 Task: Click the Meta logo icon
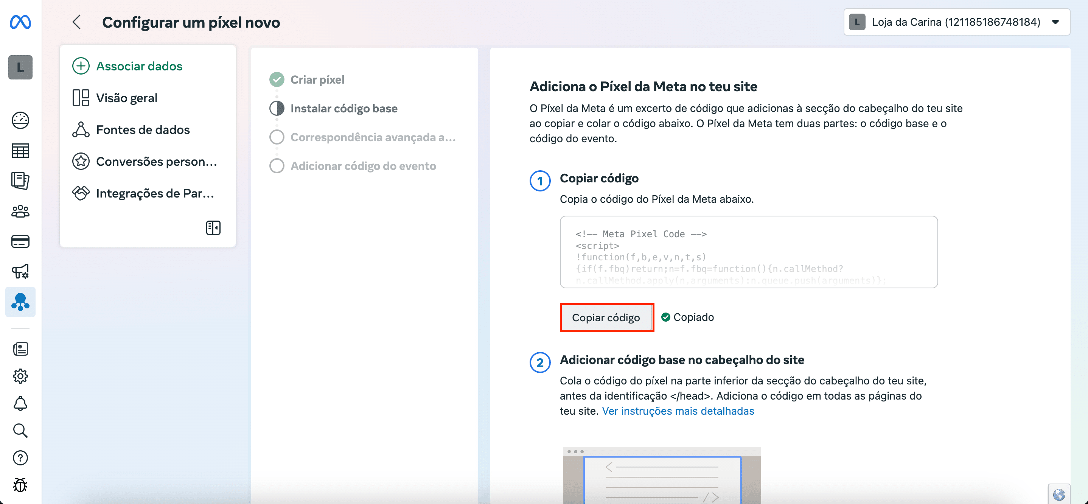[20, 22]
